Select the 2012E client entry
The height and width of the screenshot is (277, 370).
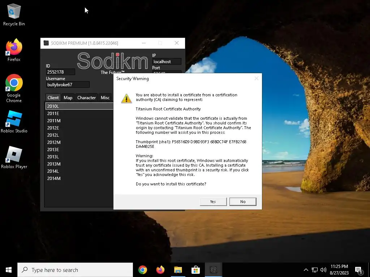[x=79, y=128]
